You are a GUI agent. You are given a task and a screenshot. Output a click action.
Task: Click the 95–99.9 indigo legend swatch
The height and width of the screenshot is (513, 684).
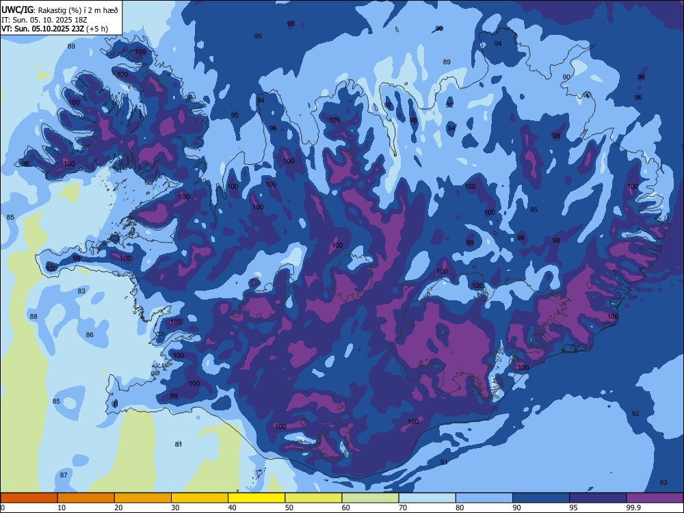598,498
